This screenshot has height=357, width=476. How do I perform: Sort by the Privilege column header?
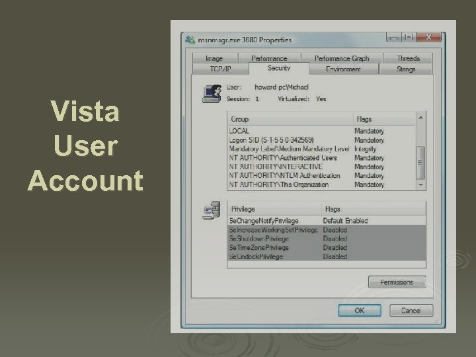click(274, 209)
